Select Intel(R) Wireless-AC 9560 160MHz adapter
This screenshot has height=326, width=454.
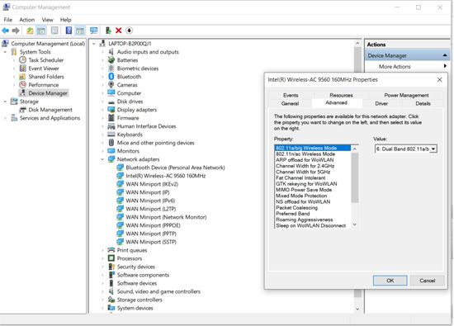pyautogui.click(x=166, y=176)
